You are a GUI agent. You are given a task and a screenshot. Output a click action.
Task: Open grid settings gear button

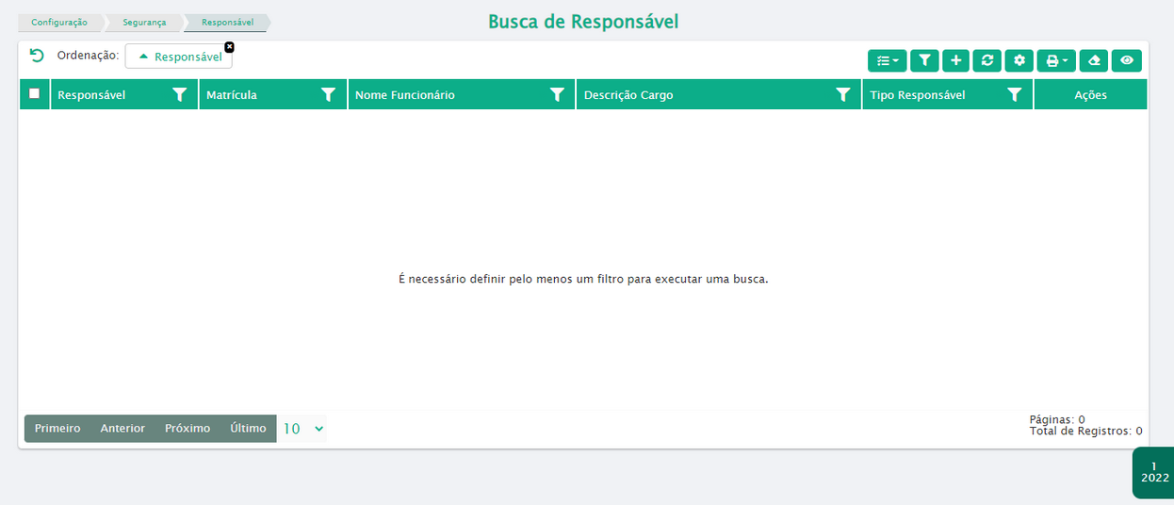[x=1019, y=60]
